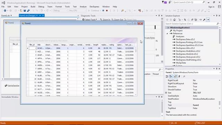Open document tab list dropdown arrow
The height and width of the screenshot is (125, 222).
(78, 16)
